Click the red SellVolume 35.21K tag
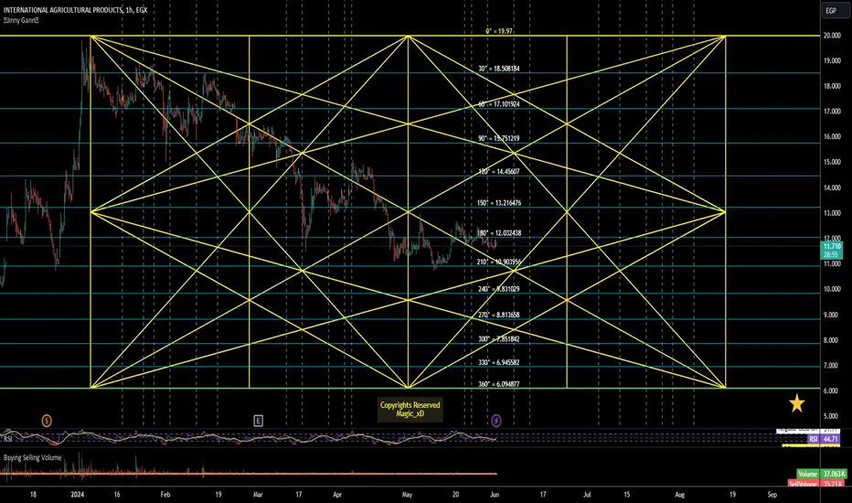852x503 pixels. click(x=816, y=484)
